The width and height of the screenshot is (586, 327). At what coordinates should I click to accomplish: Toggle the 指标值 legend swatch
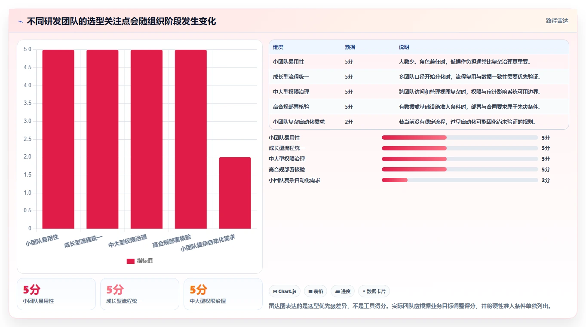[x=131, y=261]
